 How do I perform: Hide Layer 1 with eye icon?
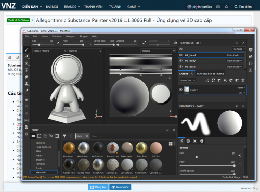tap(181, 89)
